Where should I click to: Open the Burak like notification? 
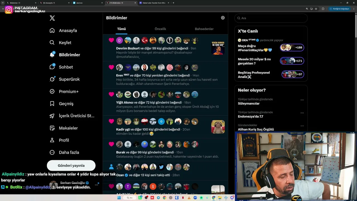pos(165,150)
